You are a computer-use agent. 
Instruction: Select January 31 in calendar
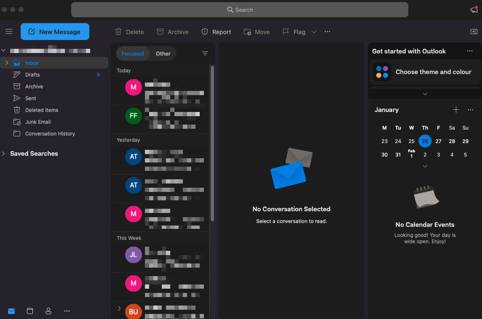click(x=398, y=155)
